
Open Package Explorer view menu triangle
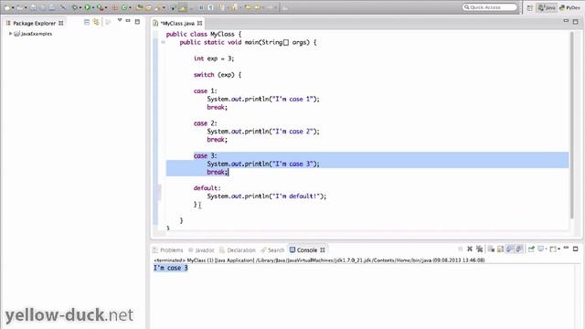click(x=120, y=20)
